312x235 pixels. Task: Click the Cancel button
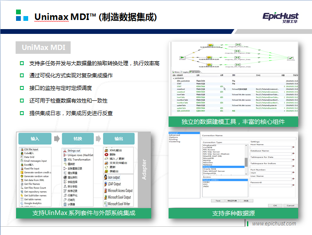pyautogui.click(x=290, y=205)
